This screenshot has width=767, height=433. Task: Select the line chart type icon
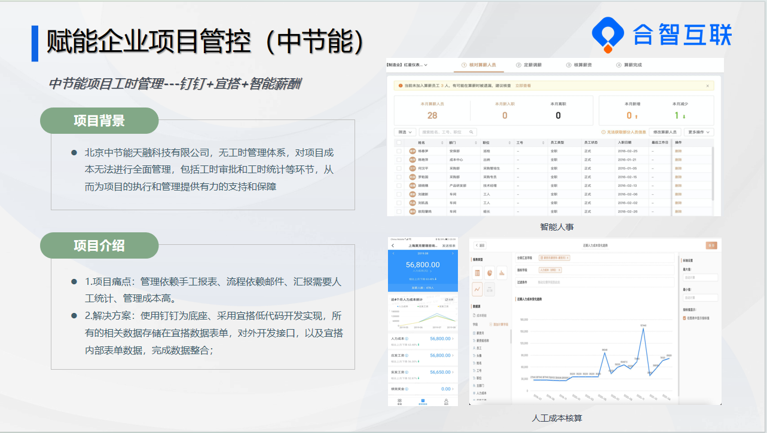tap(478, 288)
